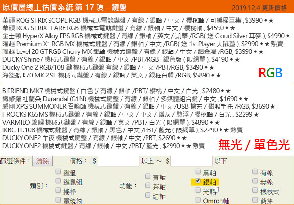Select the 海盜船 K70 MK.2 SE item
This screenshot has width=294, height=205.
[x=112, y=75]
